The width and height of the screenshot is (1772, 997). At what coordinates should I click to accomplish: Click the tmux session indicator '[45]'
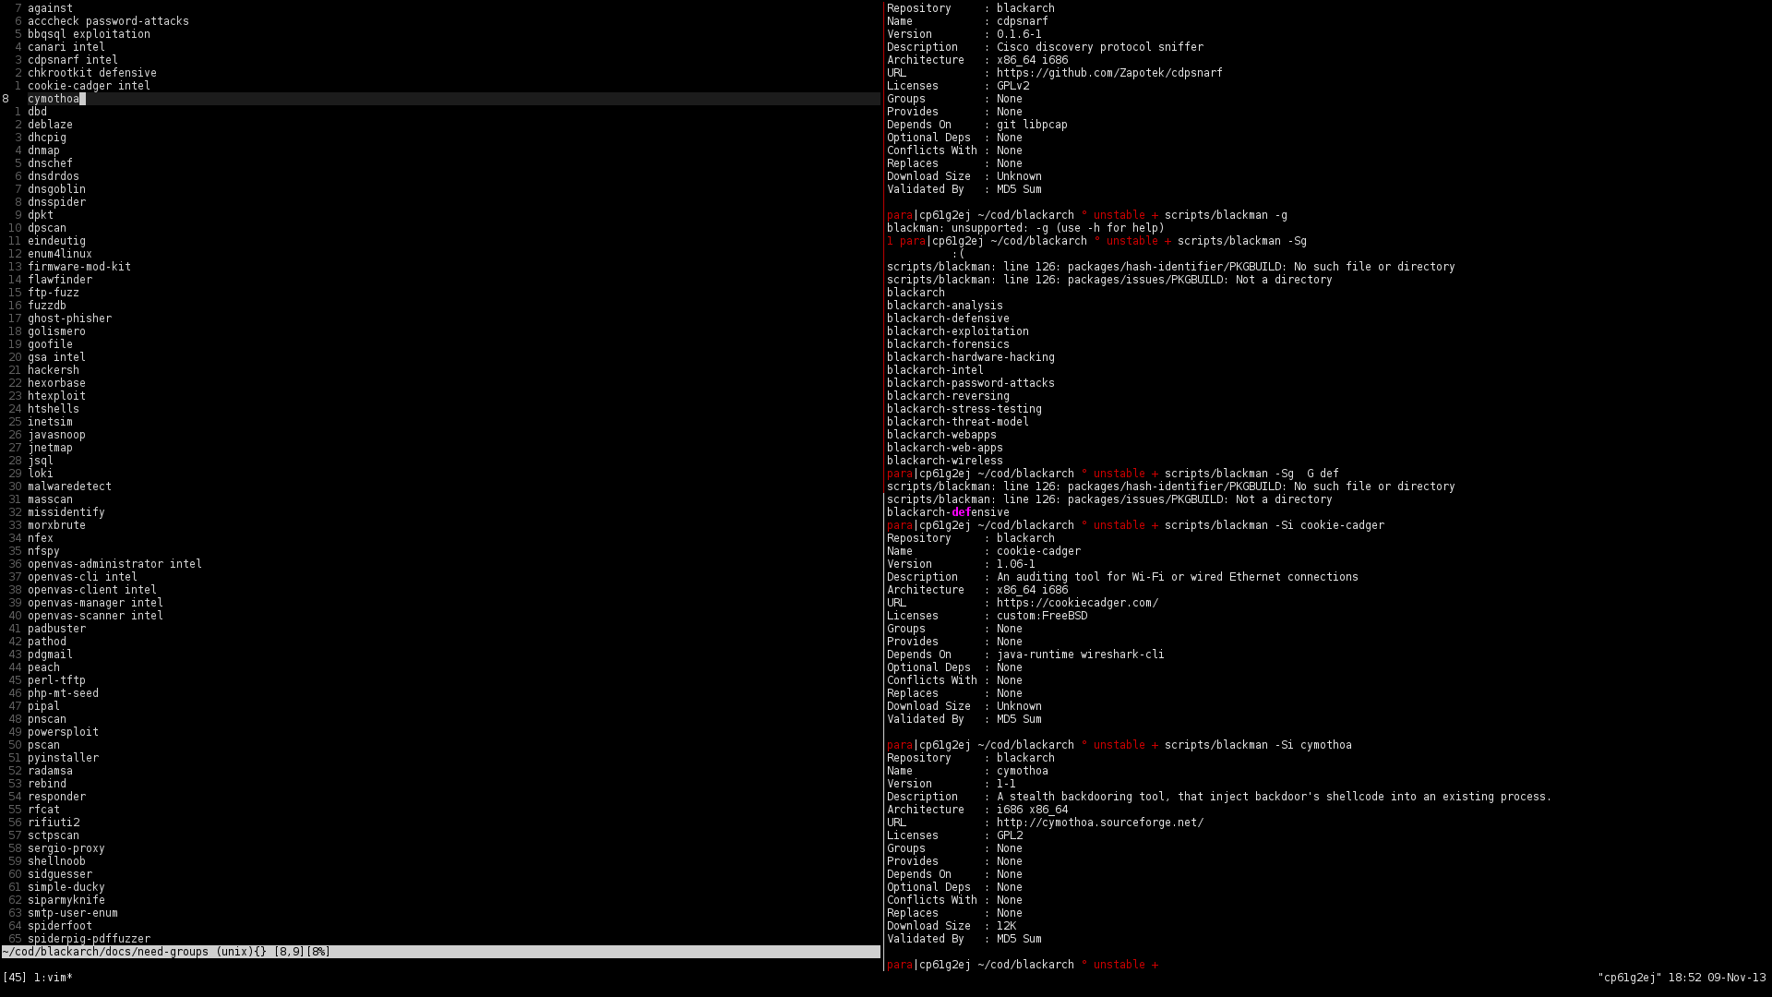click(15, 978)
